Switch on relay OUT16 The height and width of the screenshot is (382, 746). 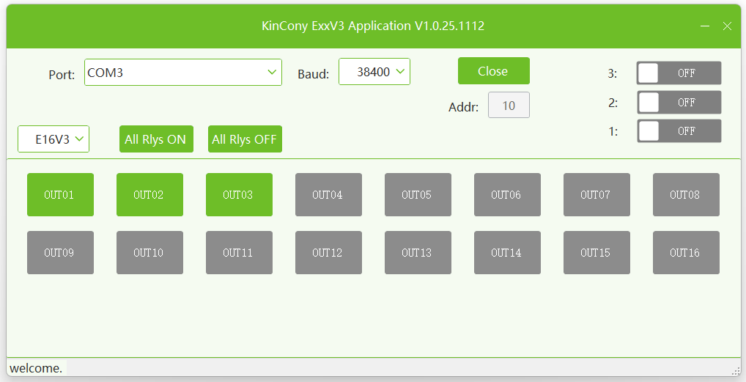tap(687, 252)
